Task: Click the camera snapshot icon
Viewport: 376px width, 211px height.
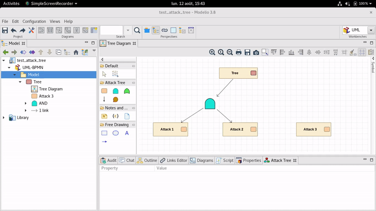Action: [256, 53]
